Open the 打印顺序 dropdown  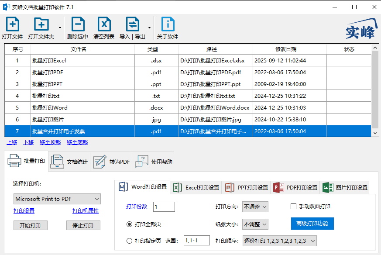(279, 241)
